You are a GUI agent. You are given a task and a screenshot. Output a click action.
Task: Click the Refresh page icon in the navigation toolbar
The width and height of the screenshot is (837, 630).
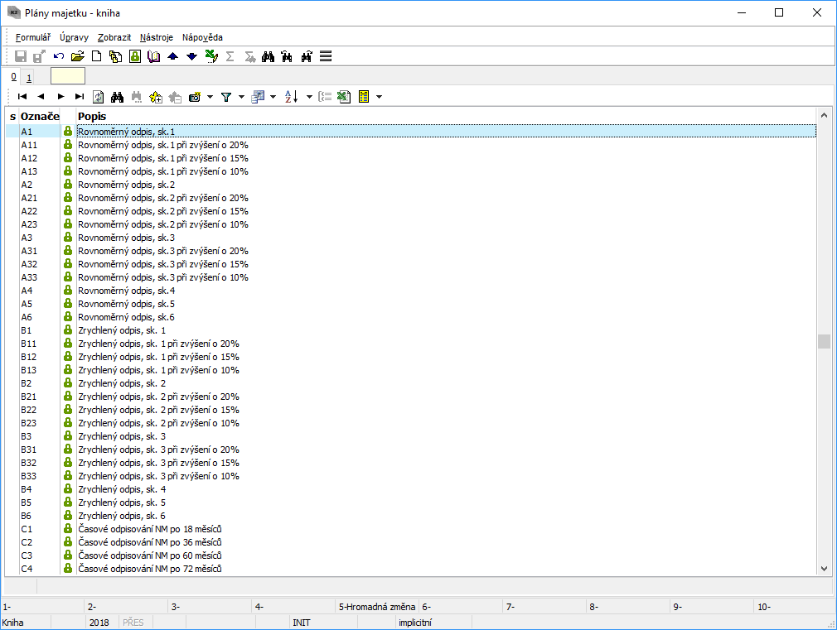click(99, 97)
